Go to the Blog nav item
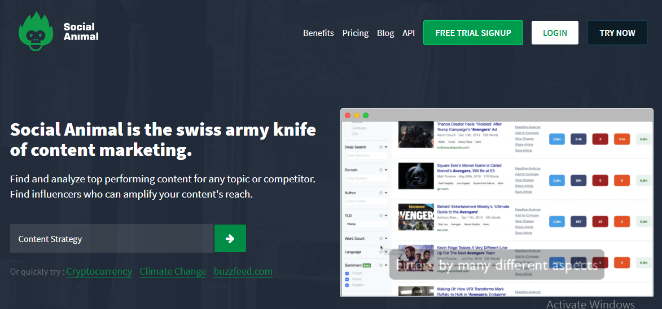Viewport: 662px width, 309px height. 385,33
